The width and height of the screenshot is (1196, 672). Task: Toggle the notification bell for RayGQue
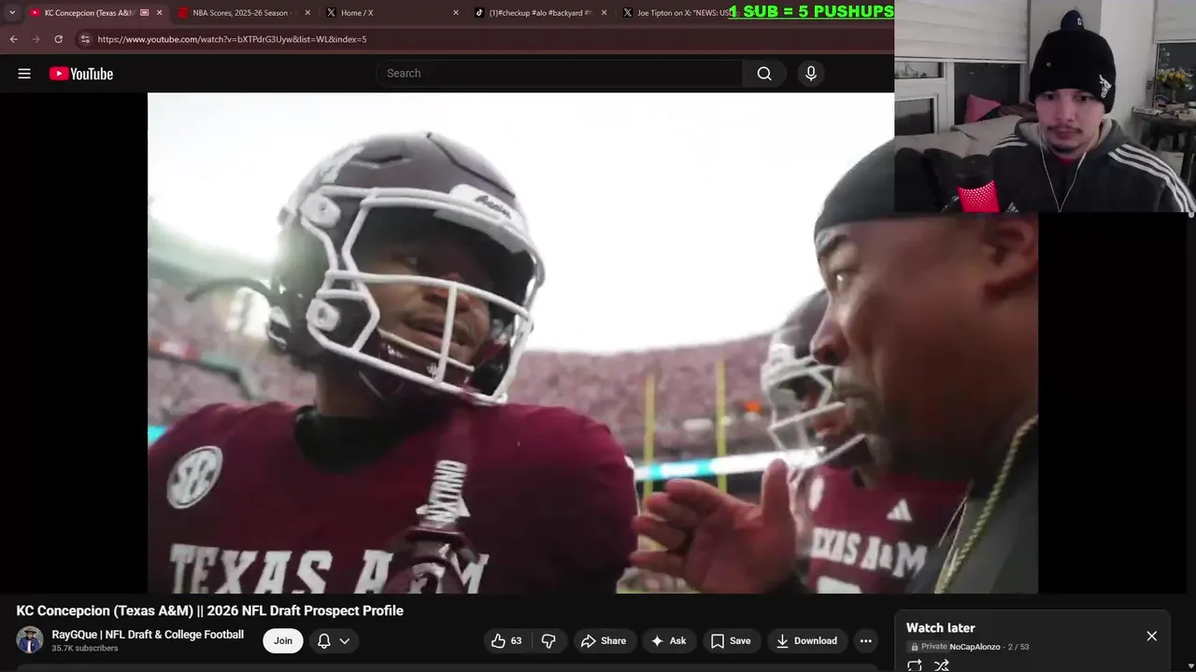pos(324,640)
